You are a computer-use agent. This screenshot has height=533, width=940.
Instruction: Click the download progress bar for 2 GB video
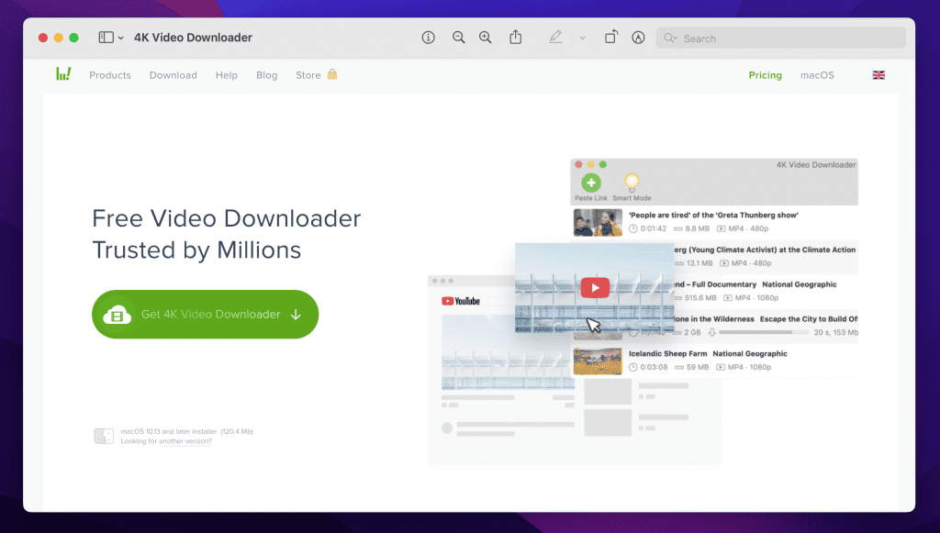(x=763, y=332)
